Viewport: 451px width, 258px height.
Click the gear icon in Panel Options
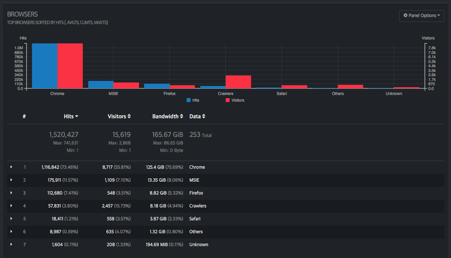pyautogui.click(x=405, y=16)
